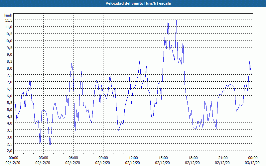The height and width of the screenshot is (166, 266).
Task: Click the 6,0 y-axis value
Action: coord(9,96)
